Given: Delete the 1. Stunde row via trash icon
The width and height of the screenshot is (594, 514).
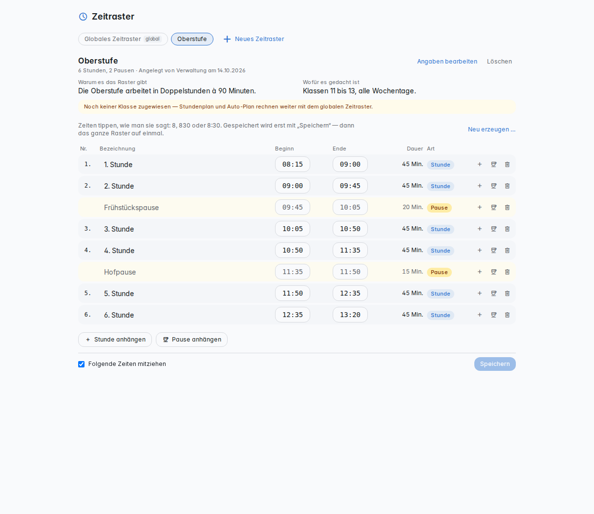Looking at the screenshot, I should click(x=507, y=165).
